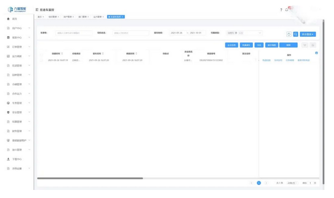Go to next page arrow in pagination
Screen dimensions: 334x198
coord(266,183)
